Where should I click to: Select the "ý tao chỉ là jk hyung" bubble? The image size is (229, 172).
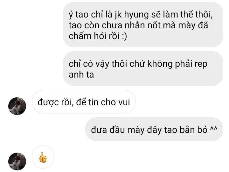[143, 24]
